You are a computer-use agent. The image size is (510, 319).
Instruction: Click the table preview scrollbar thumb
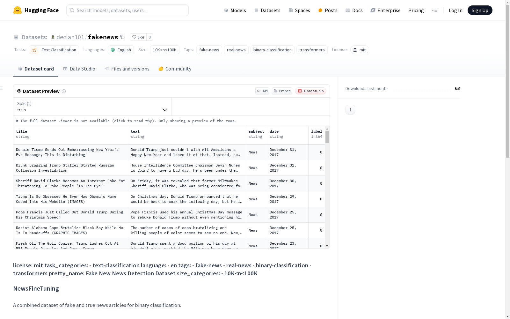(327, 137)
